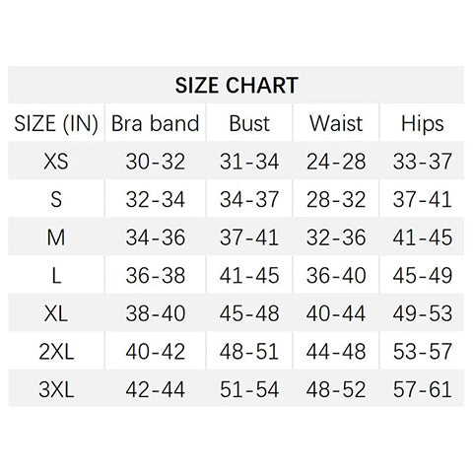
Task: Select the 48-51 bust cell
Action: click(249, 352)
